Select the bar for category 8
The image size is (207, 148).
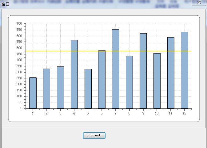[x=129, y=82]
